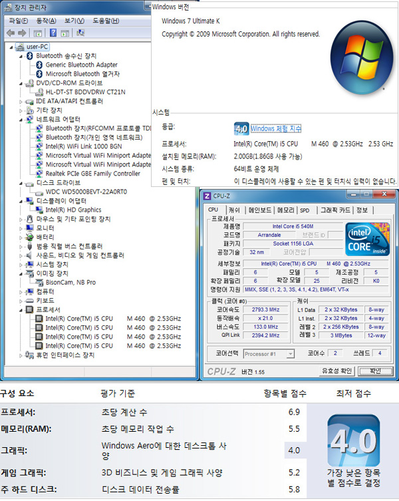Click the IDE ATA/ATAPI 컨트롤러 icon

click(29, 102)
